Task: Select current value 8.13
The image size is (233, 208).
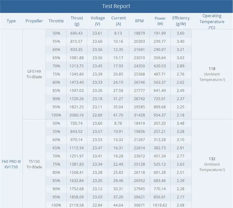Action: 118,33
